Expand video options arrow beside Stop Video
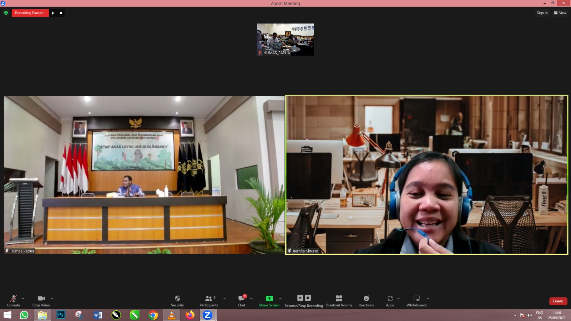The image size is (571, 321). 52,298
